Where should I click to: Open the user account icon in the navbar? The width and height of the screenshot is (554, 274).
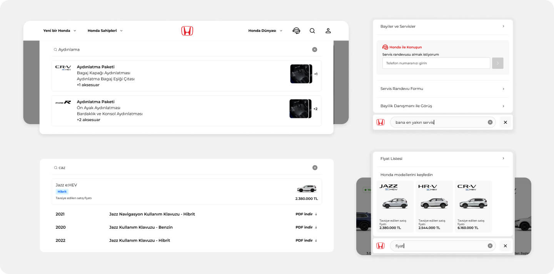point(328,31)
